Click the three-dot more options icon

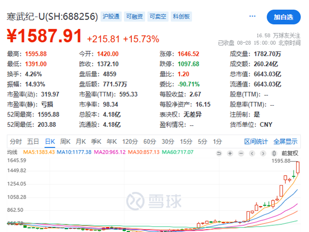(252, 16)
